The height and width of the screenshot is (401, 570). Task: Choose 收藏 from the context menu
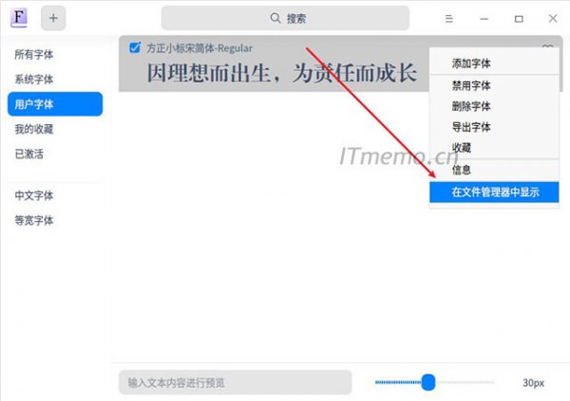click(494, 148)
